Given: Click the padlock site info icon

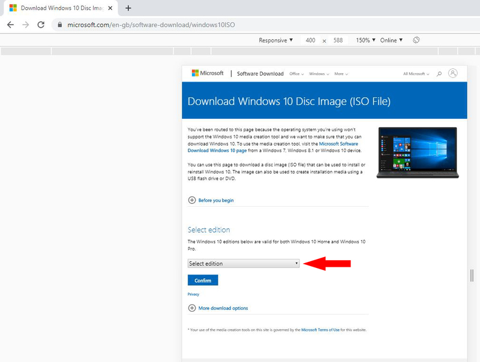Looking at the screenshot, I should pyautogui.click(x=59, y=25).
